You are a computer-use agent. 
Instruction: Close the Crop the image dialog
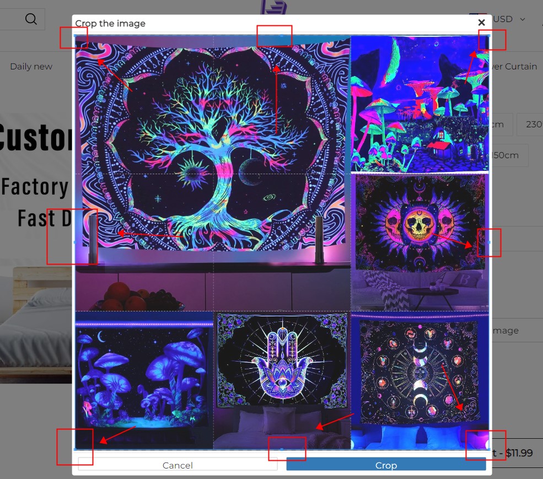[x=481, y=23]
